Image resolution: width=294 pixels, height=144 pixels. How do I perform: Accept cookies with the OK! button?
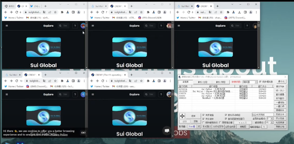pyautogui.click(x=83, y=132)
